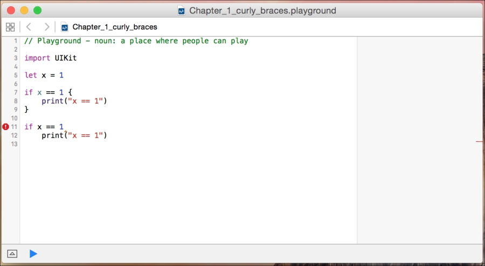Go forward with the right chevron
This screenshot has height=266, width=485.
(47, 27)
